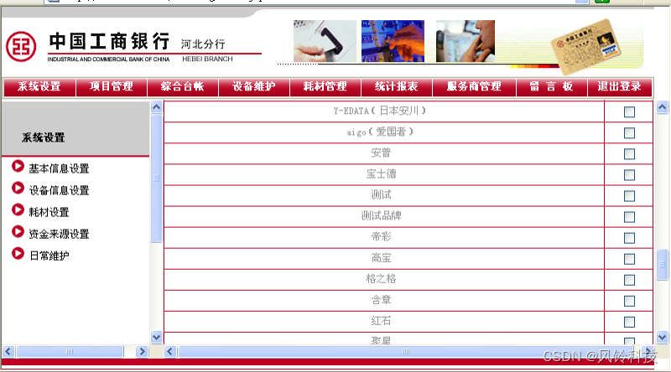Viewport: 671px width, 372px height.
Task: Click the brand list scroll up arrow
Action: [662, 107]
